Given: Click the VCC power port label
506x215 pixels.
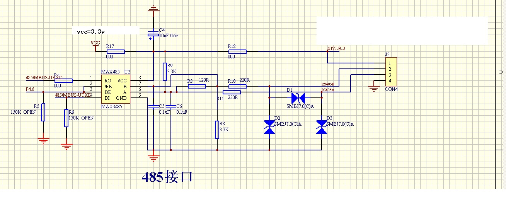Looking at the screenshot, I should coord(95,43).
